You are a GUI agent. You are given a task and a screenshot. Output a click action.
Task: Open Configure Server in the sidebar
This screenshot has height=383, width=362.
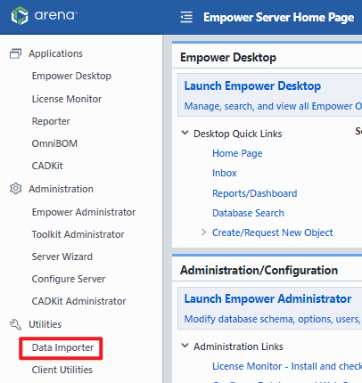coord(69,279)
